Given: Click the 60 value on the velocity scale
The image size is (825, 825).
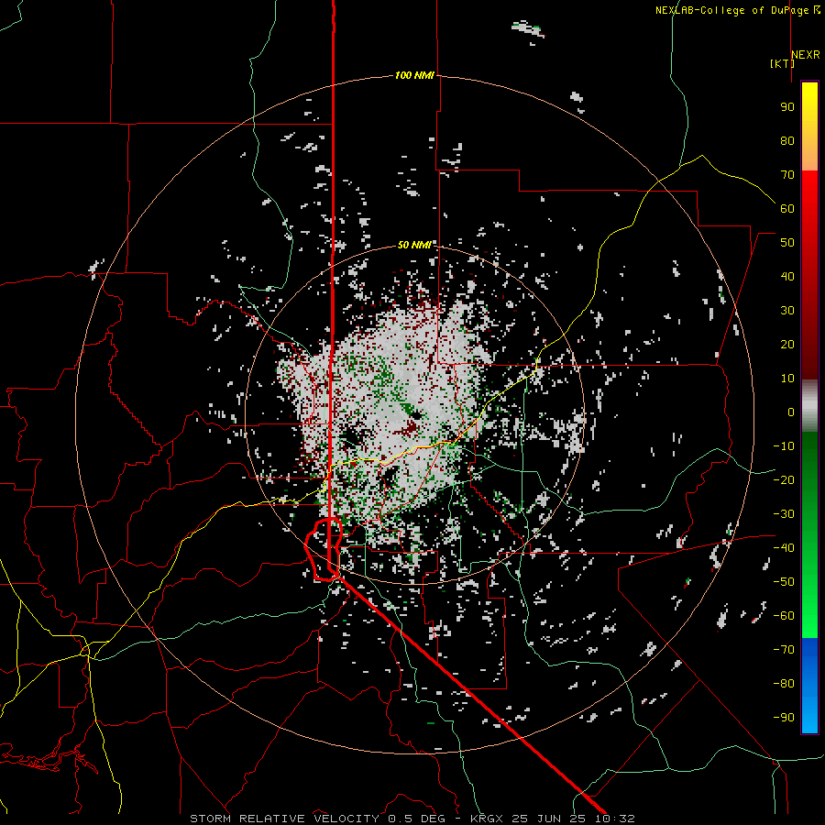Looking at the screenshot, I should (787, 209).
